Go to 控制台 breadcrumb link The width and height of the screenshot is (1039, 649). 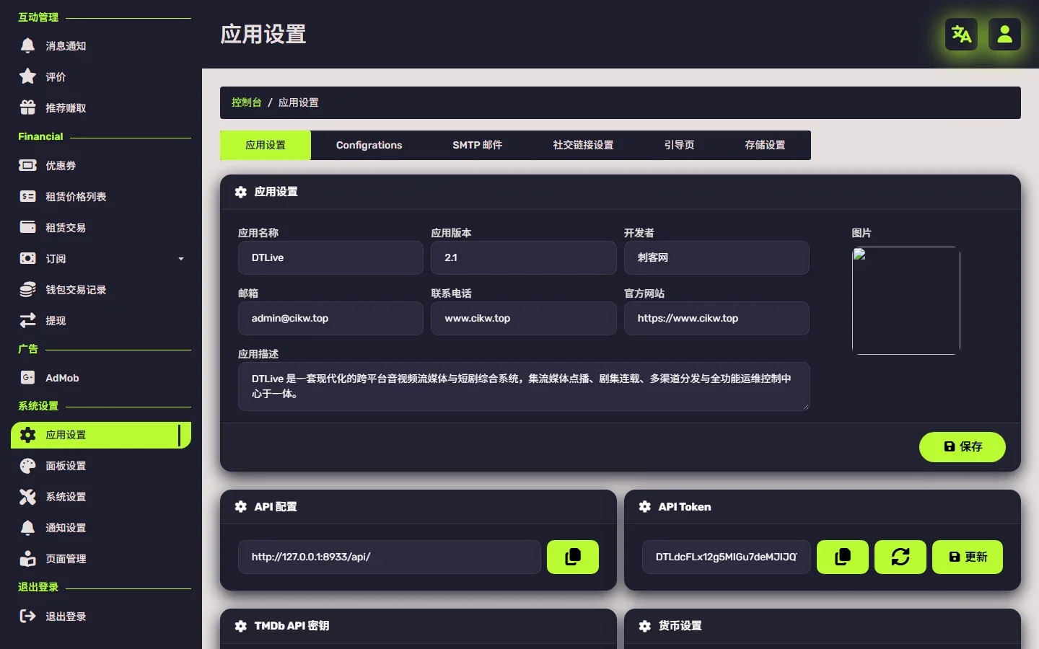tap(247, 102)
